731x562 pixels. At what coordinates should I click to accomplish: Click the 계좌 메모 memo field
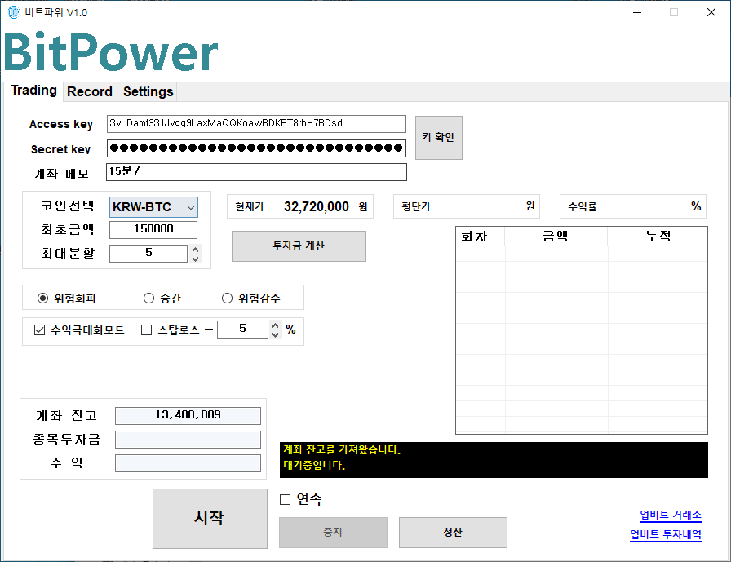click(256, 172)
